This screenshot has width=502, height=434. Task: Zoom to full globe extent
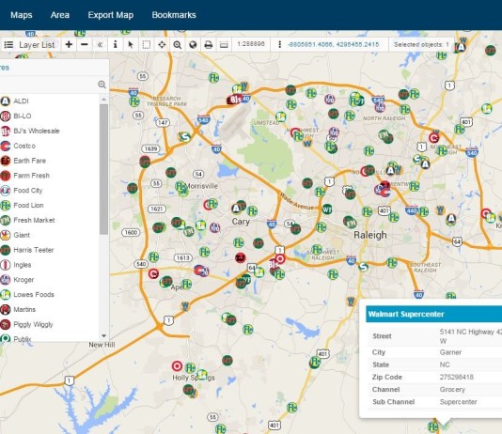click(193, 45)
